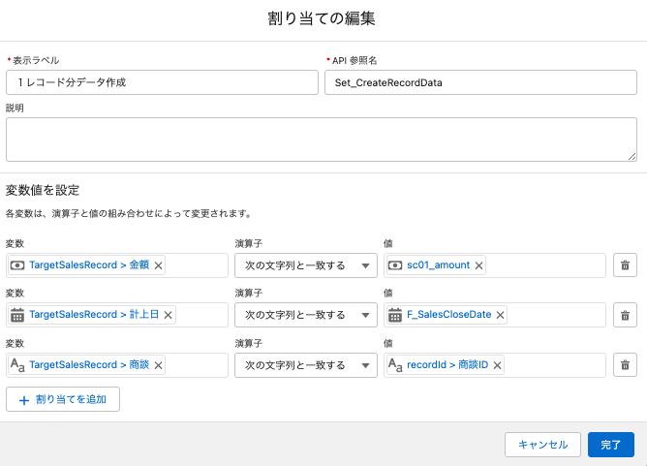Cancel editing with キャンセル button
Viewport: 647px width, 466px height.
tap(542, 445)
